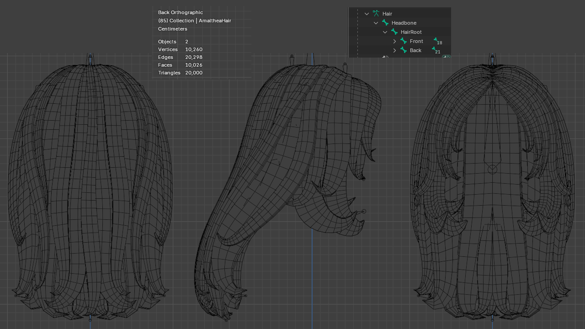585x329 pixels.
Task: Click the bone icon beside Front
Action: (403, 41)
